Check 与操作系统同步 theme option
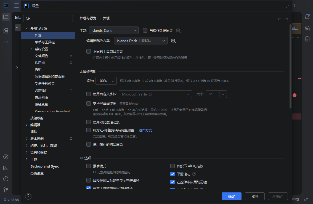 (x=145, y=30)
